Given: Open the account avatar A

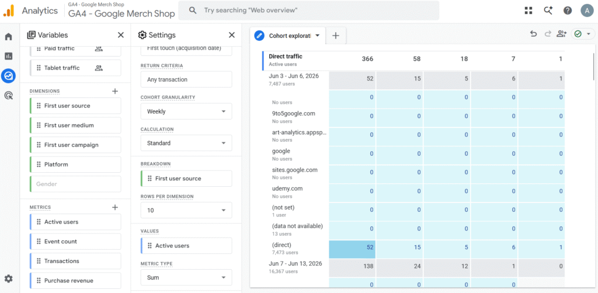Looking at the screenshot, I should click(587, 11).
